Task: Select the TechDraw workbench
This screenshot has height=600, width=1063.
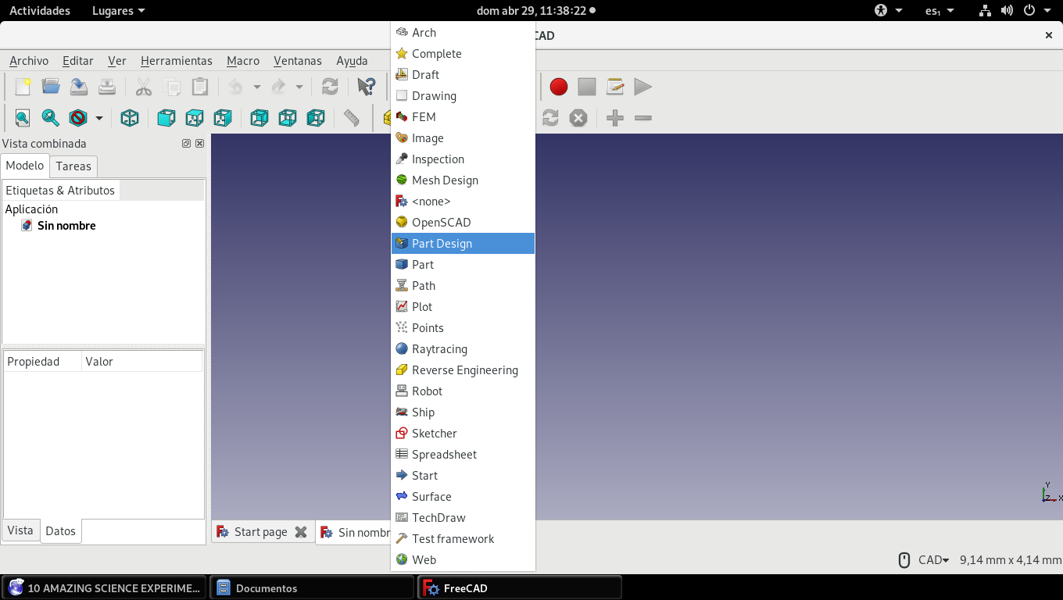Action: [463, 517]
